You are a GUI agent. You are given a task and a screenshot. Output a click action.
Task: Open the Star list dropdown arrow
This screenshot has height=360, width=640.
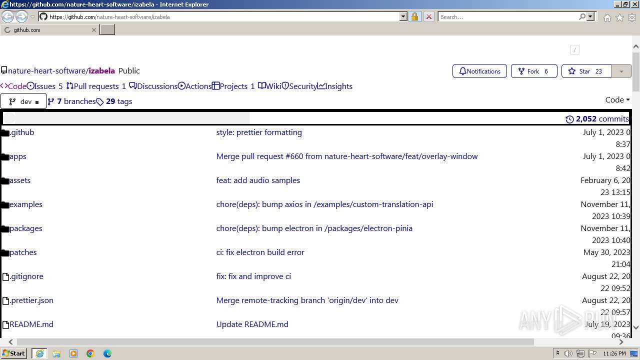621,71
